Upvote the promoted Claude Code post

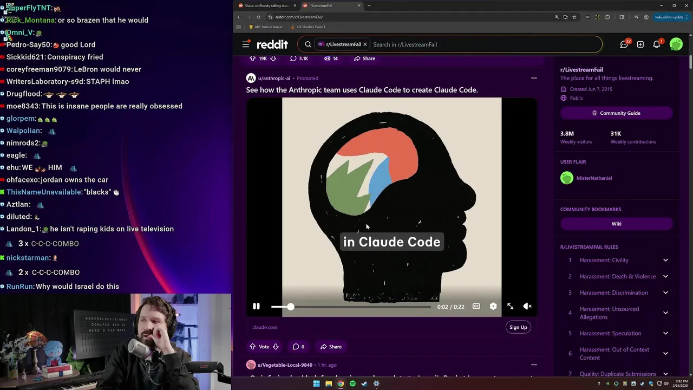(252, 347)
